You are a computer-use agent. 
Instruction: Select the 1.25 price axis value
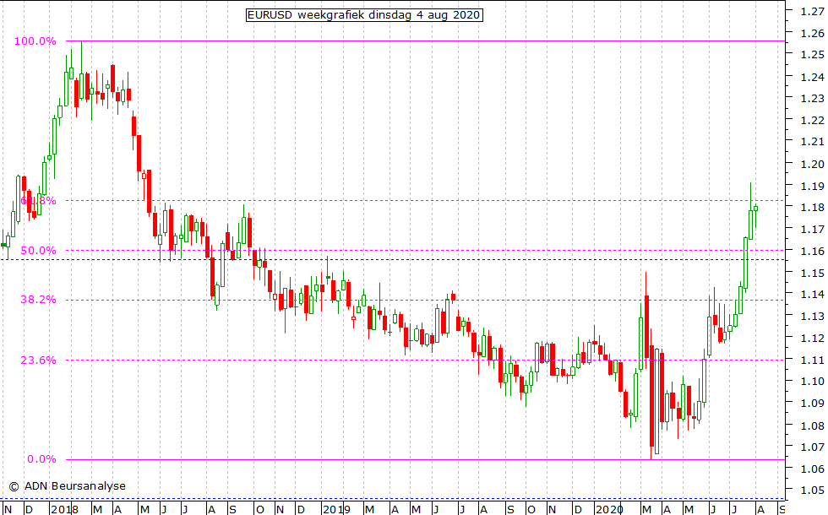[x=812, y=55]
